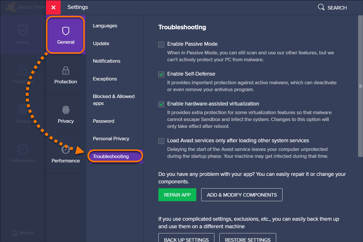Select the Performance gauge icon
This screenshot has width=363, height=242.
tap(23, 149)
